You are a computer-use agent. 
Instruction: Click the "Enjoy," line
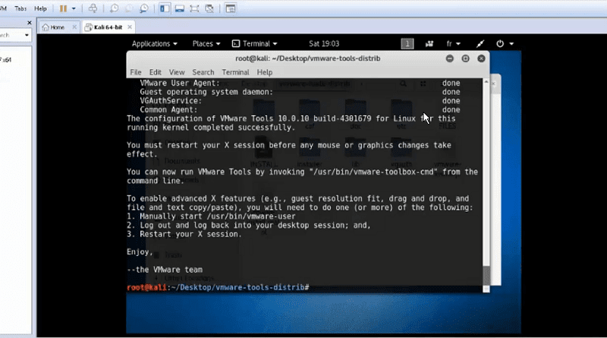pos(140,252)
